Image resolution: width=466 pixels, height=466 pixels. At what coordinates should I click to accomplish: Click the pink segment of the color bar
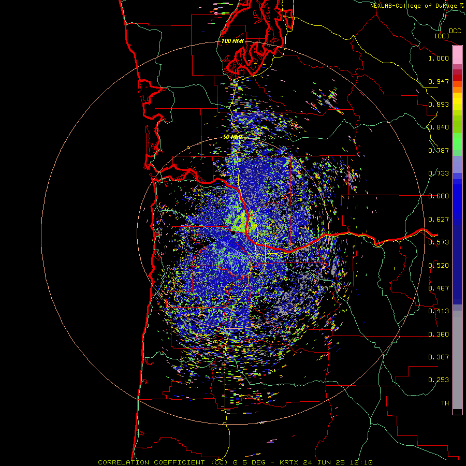(x=457, y=55)
